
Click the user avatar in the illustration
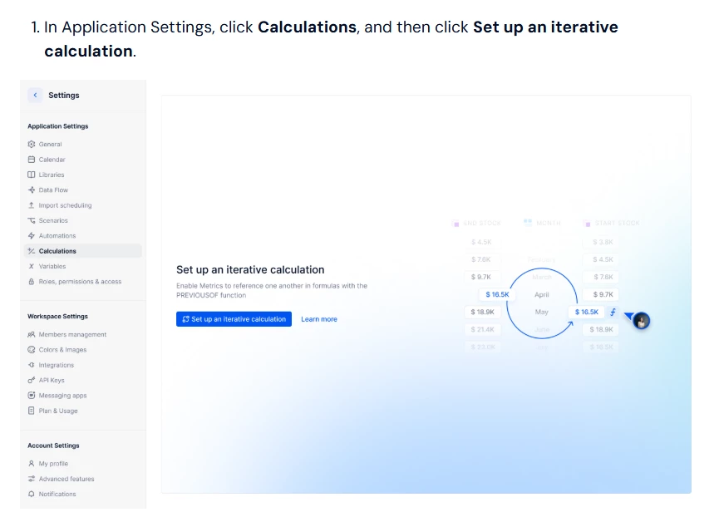641,321
